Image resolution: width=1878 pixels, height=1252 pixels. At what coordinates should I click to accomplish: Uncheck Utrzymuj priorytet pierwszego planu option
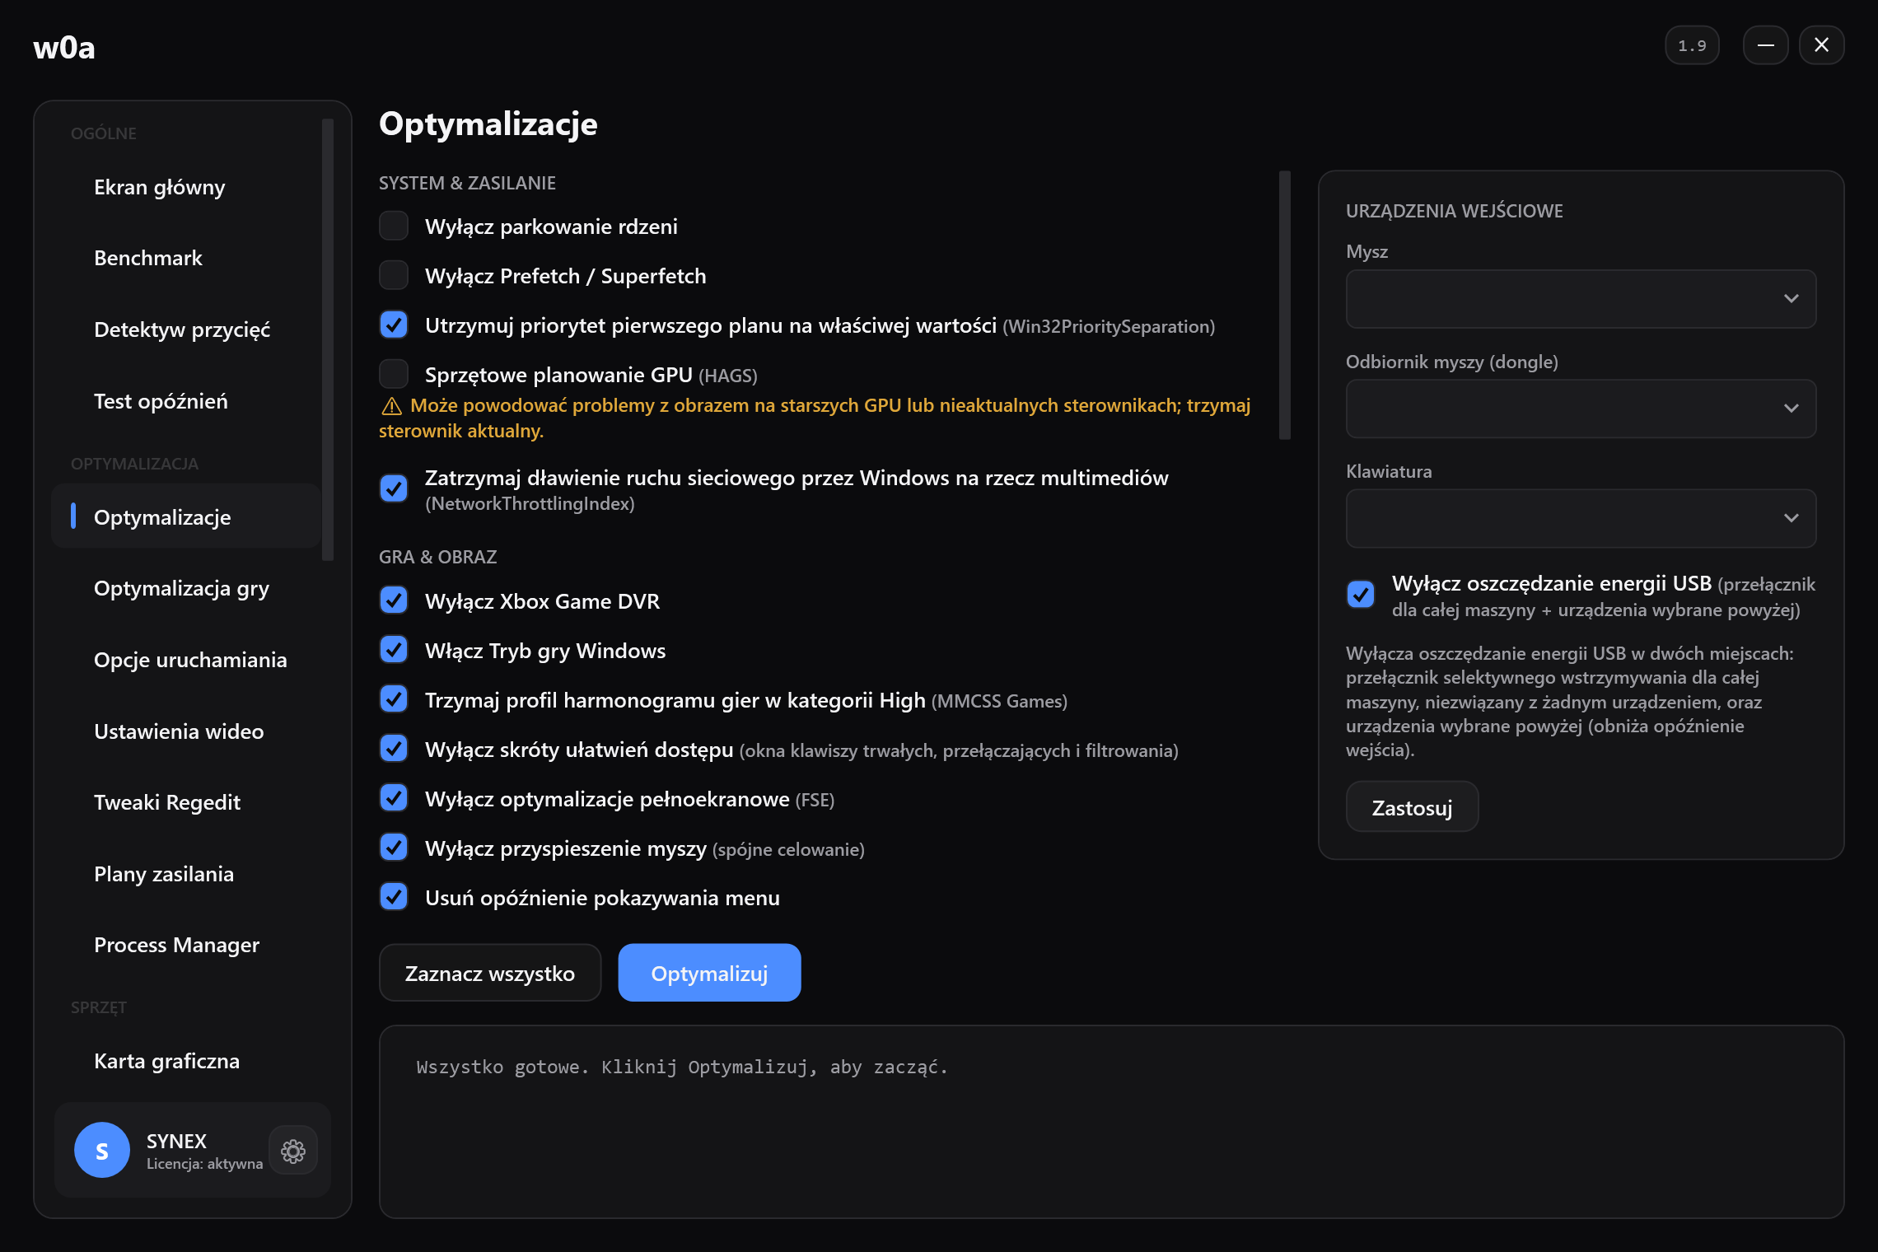394,325
